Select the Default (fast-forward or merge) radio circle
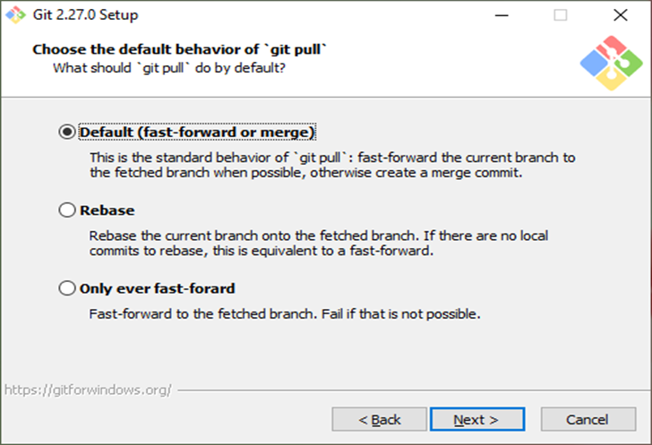 pyautogui.click(x=67, y=133)
